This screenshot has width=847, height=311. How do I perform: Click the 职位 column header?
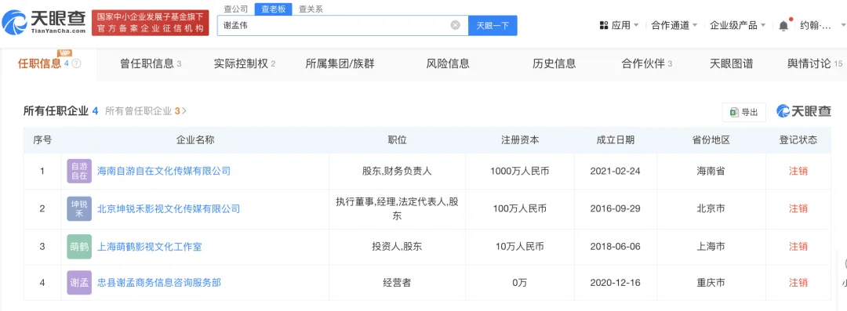pyautogui.click(x=397, y=140)
